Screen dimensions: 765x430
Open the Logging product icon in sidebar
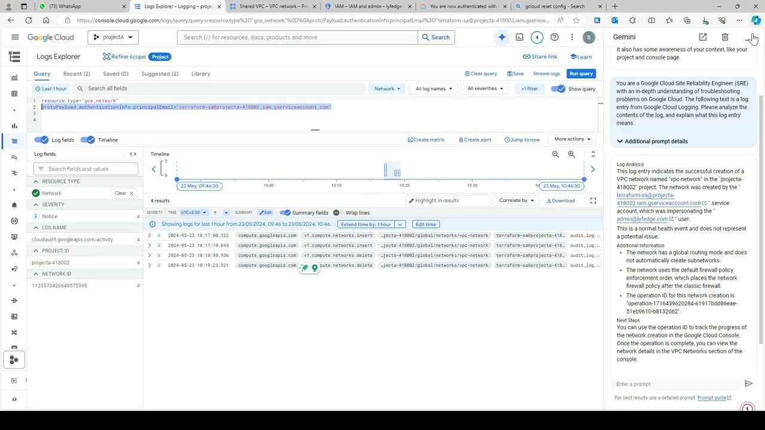pyautogui.click(x=14, y=57)
